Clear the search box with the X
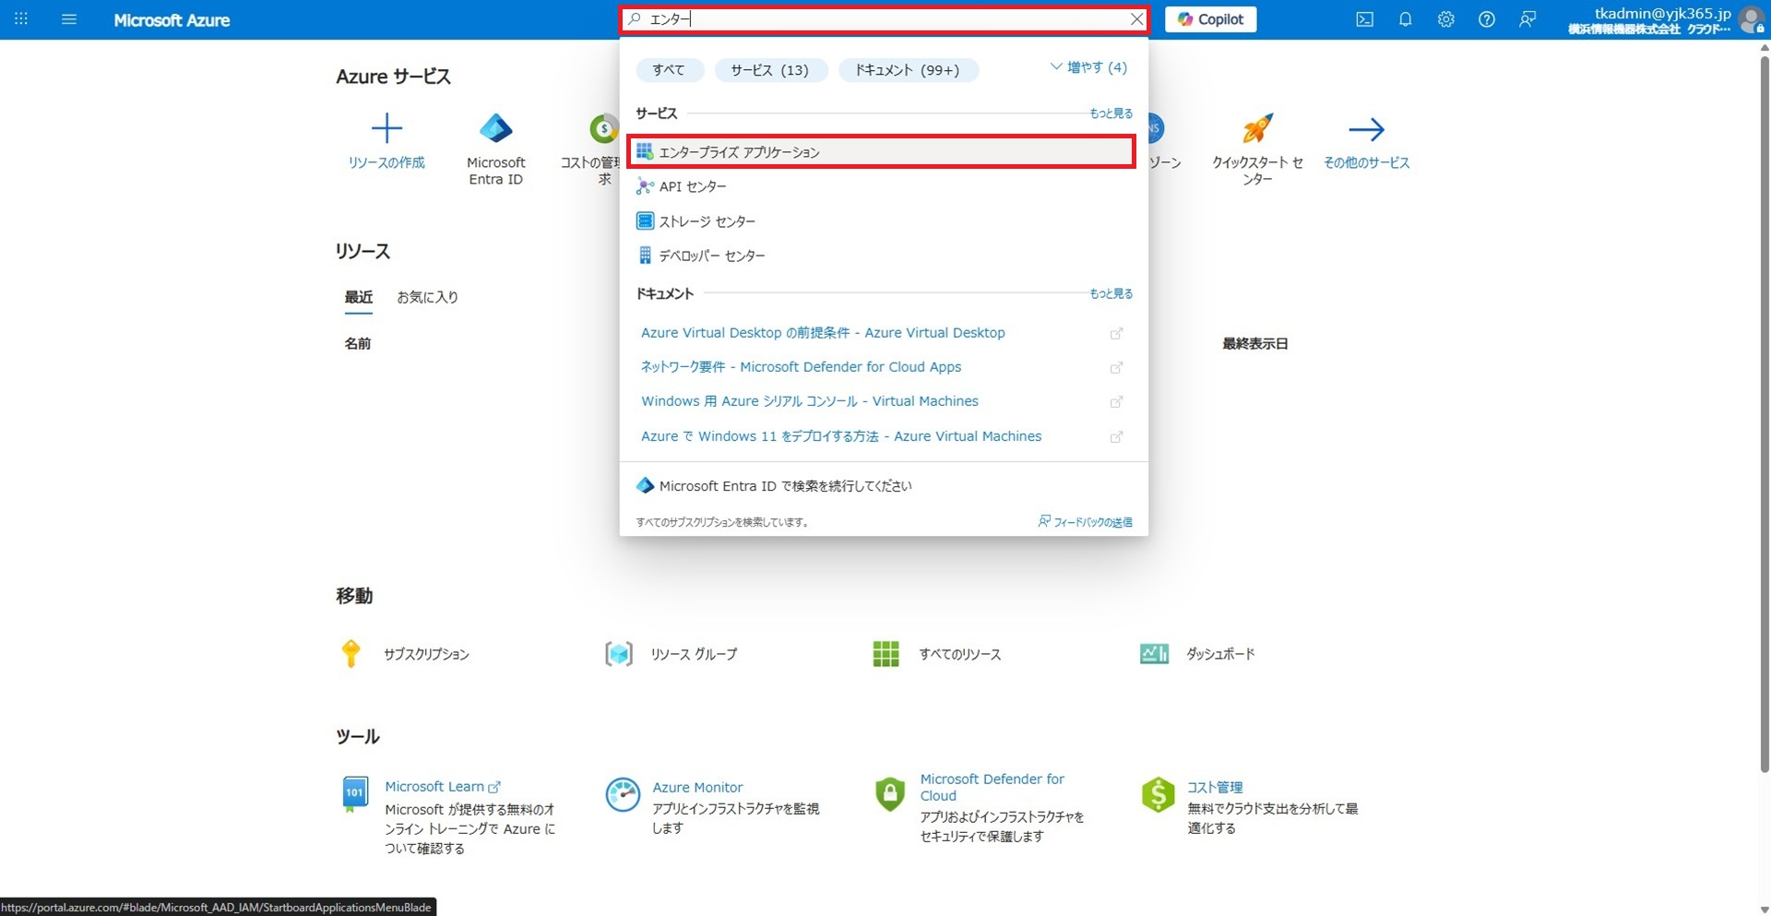1771x916 pixels. tap(1136, 19)
